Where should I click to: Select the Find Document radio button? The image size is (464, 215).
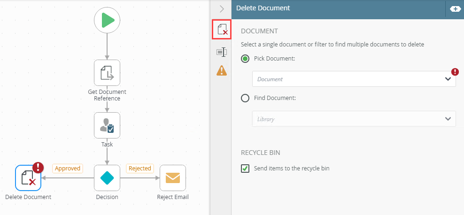click(x=245, y=98)
